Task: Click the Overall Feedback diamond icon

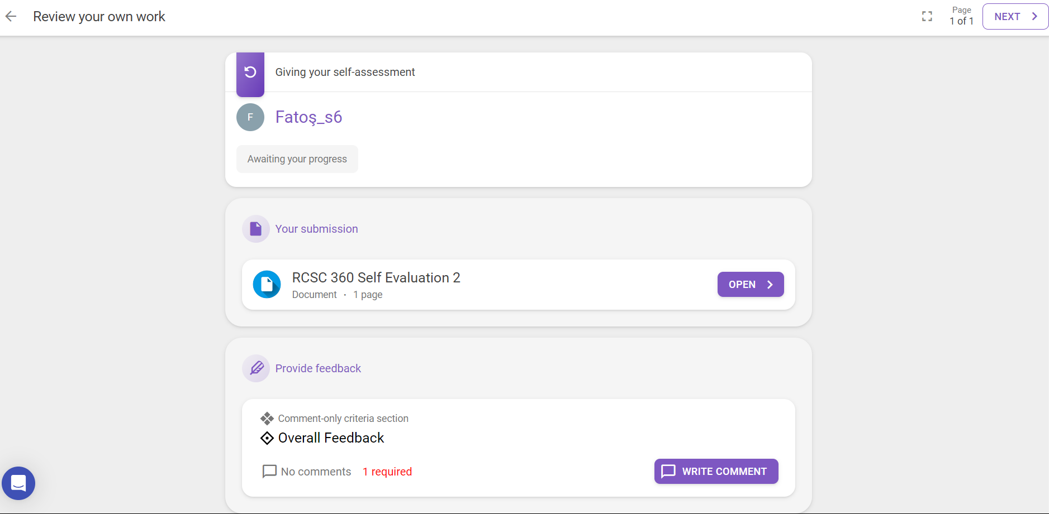Action: coord(267,438)
